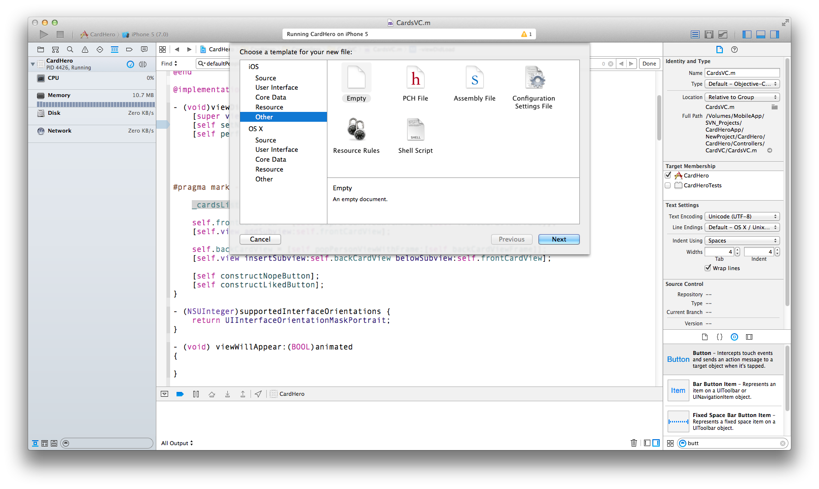Toggle CardHero target membership checkbox
The height and width of the screenshot is (489, 819).
668,175
